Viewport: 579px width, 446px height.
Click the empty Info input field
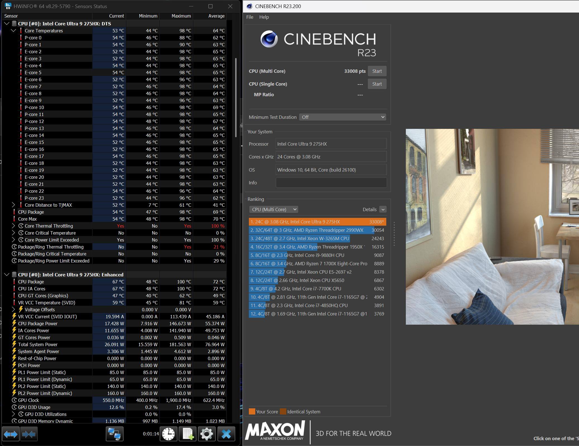point(331,183)
